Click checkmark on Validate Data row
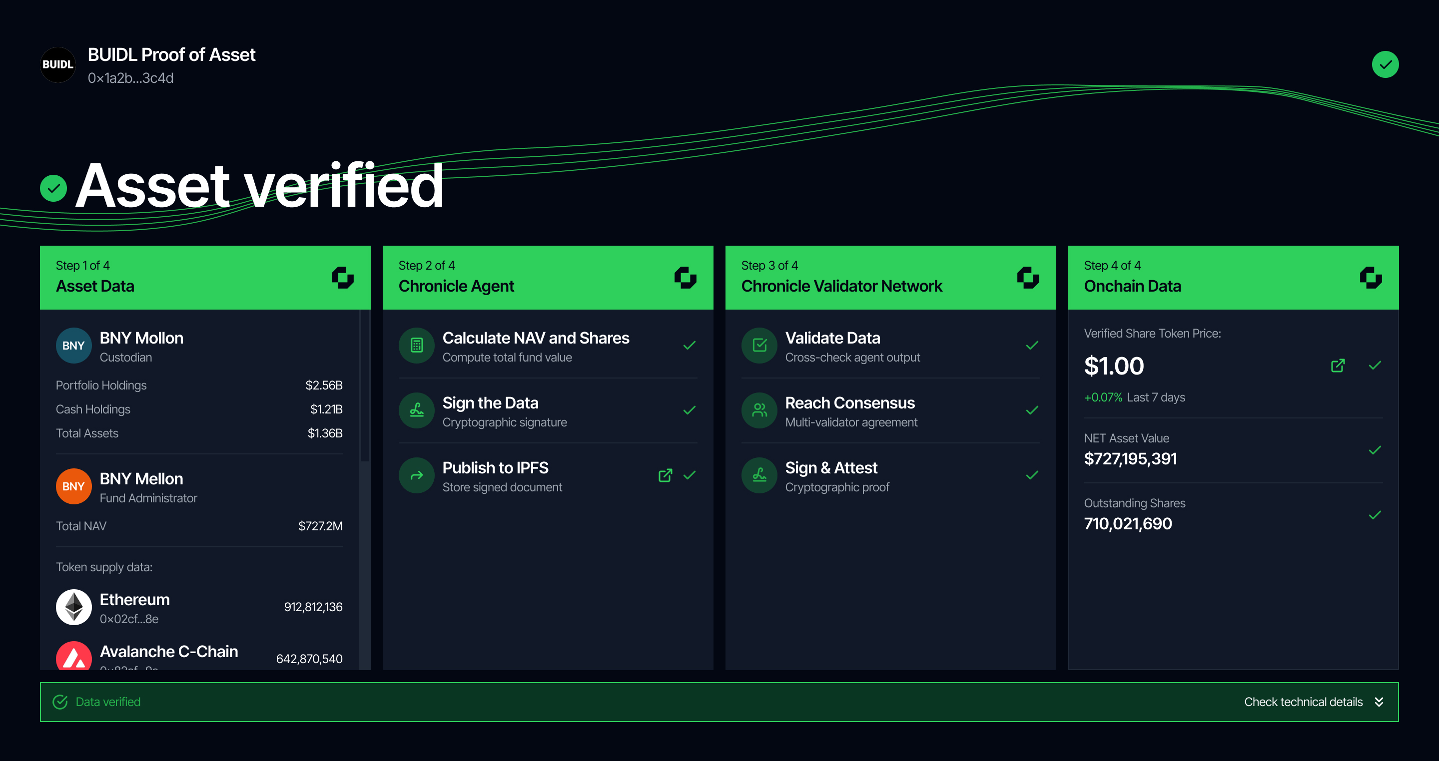Viewport: 1439px width, 761px height. (1032, 346)
